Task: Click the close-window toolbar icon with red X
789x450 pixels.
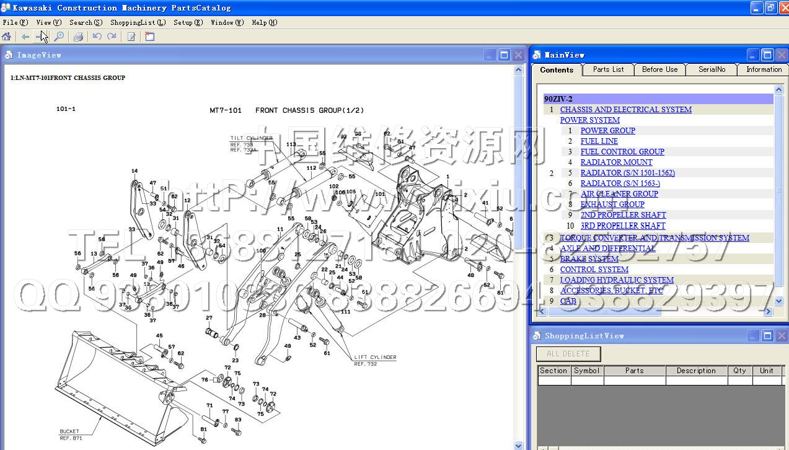Action: coord(149,37)
